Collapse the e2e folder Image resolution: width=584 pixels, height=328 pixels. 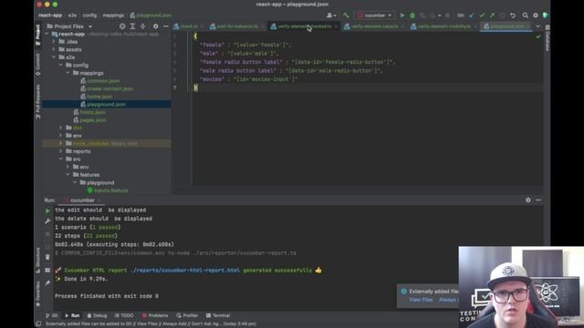point(54,57)
